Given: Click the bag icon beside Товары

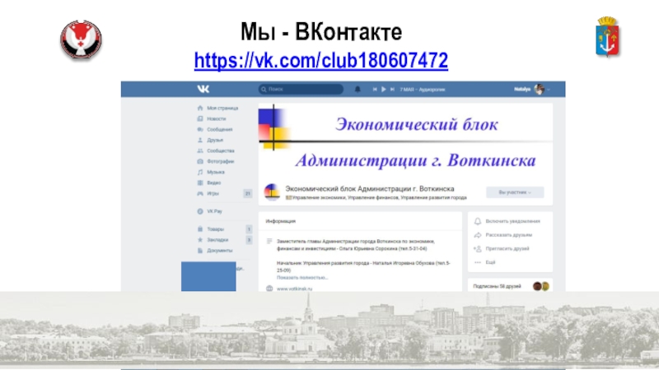Looking at the screenshot, I should click(x=200, y=229).
